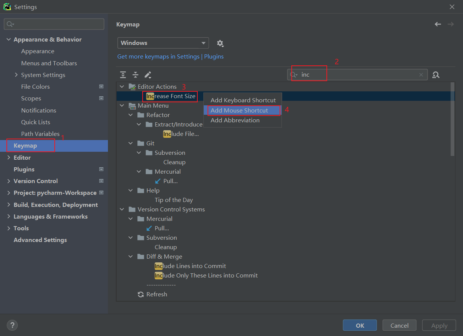Select the Include File... action

click(181, 134)
